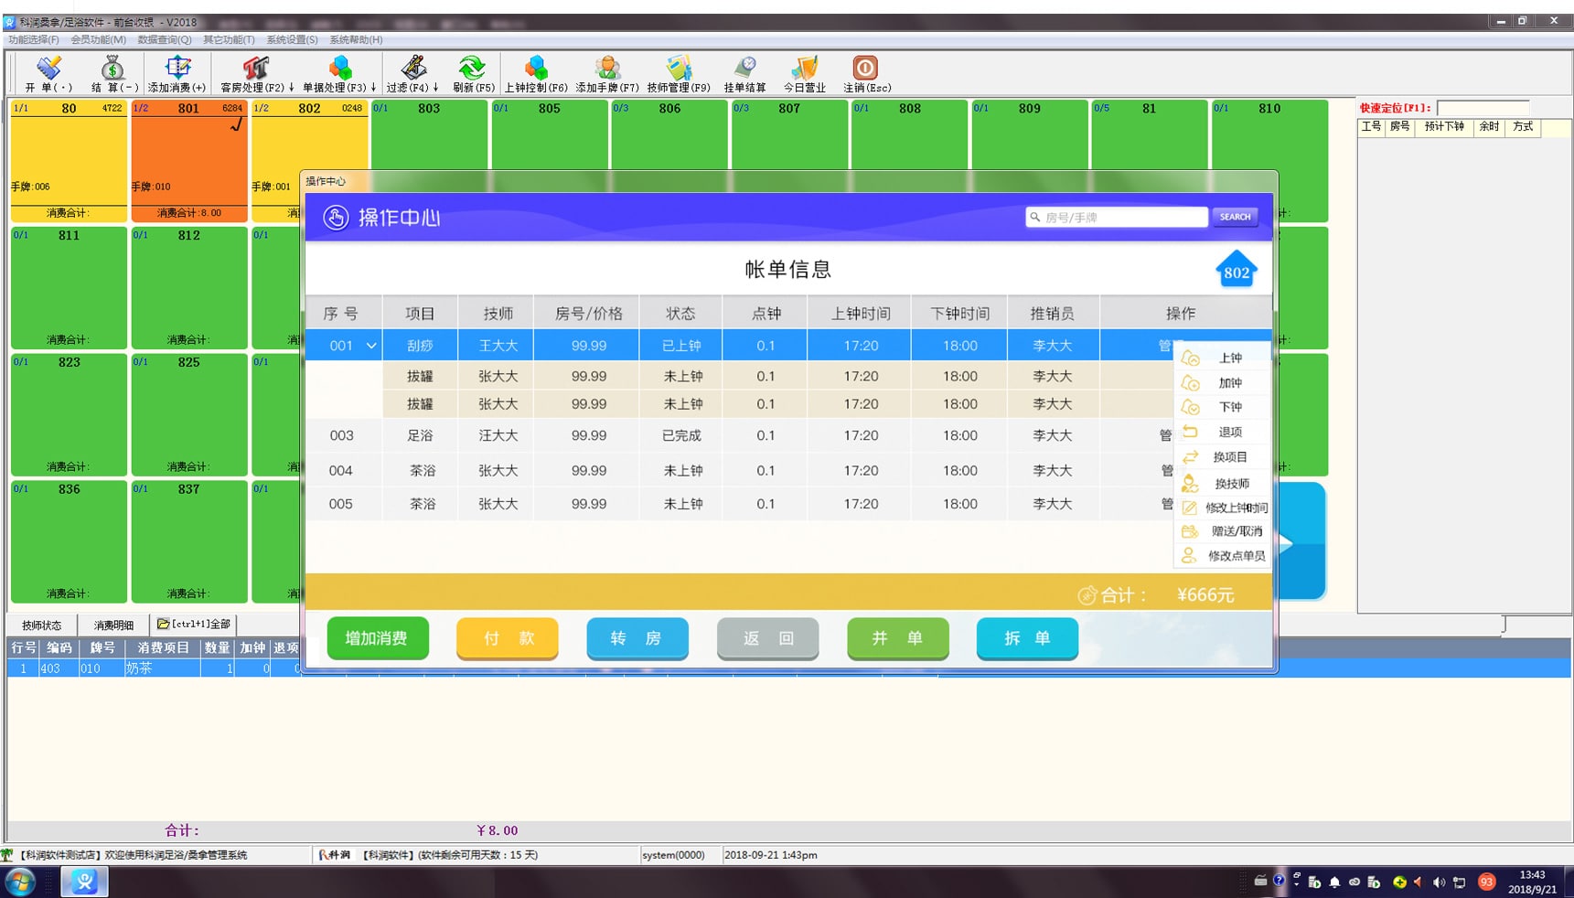
Task: Select 退项 in the operation popup menu
Action: coord(1223,432)
